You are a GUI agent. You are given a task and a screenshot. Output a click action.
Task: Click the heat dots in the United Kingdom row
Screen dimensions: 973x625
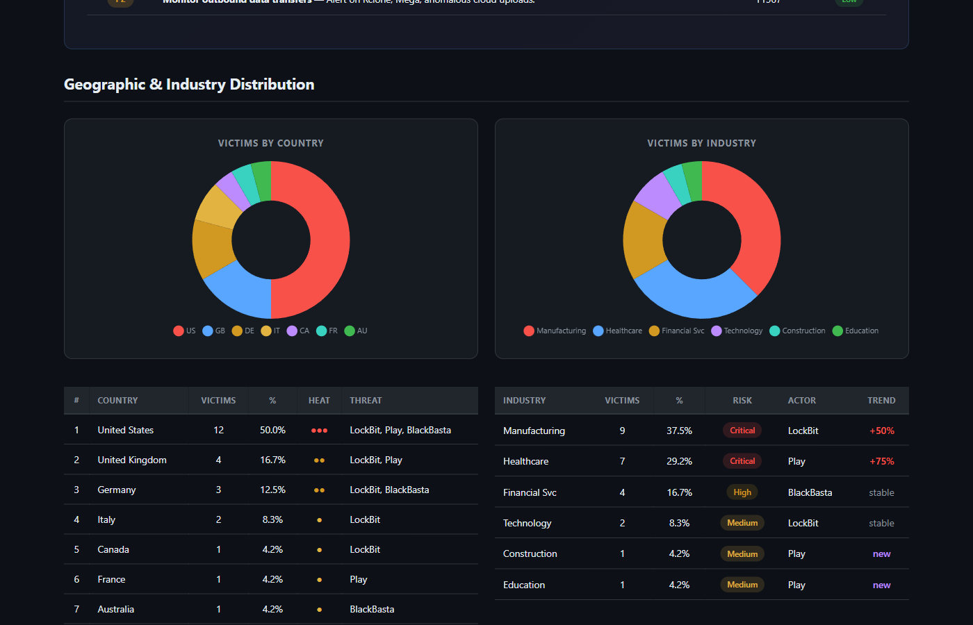(319, 460)
